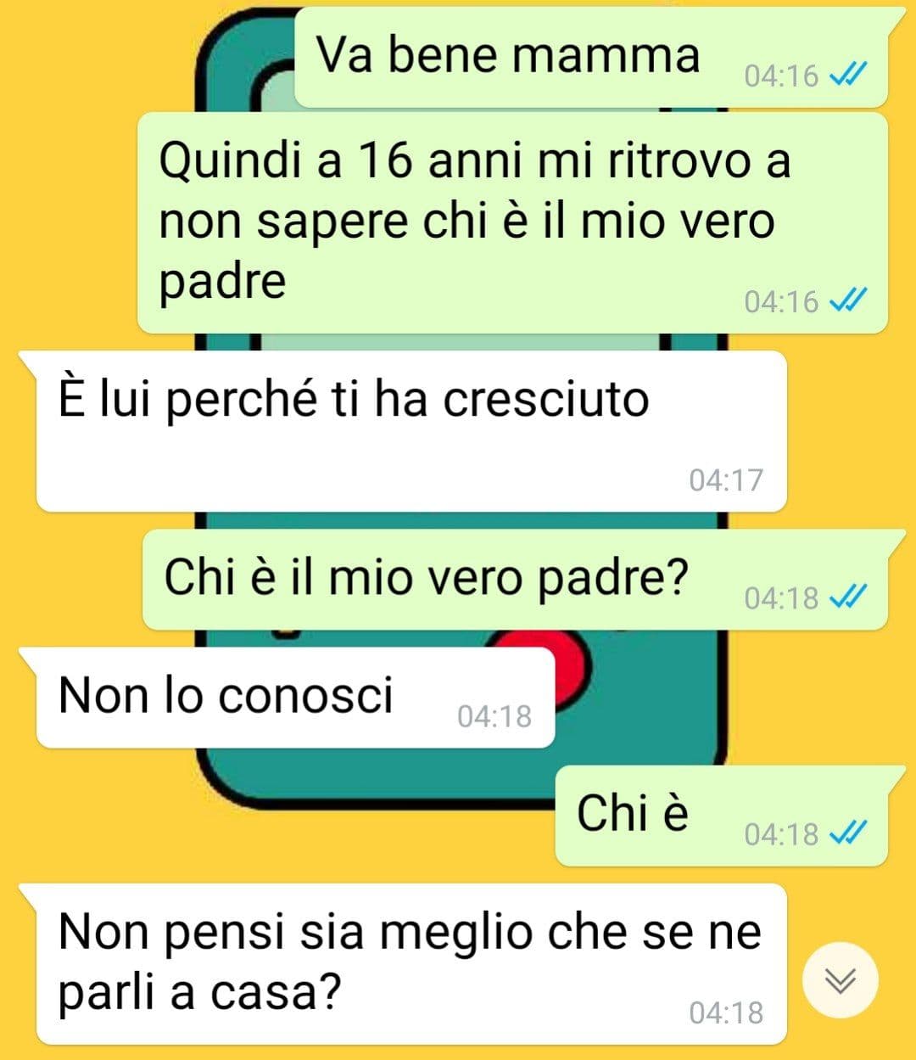Screen dimensions: 916x1060
Task: Click 04:16 timestamp on 'vero padre' message
Action: click(781, 301)
